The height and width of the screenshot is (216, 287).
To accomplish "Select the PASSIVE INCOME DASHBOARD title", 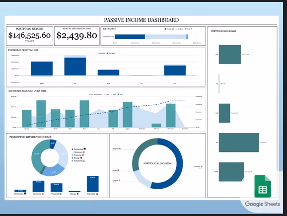I will tap(142, 20).
